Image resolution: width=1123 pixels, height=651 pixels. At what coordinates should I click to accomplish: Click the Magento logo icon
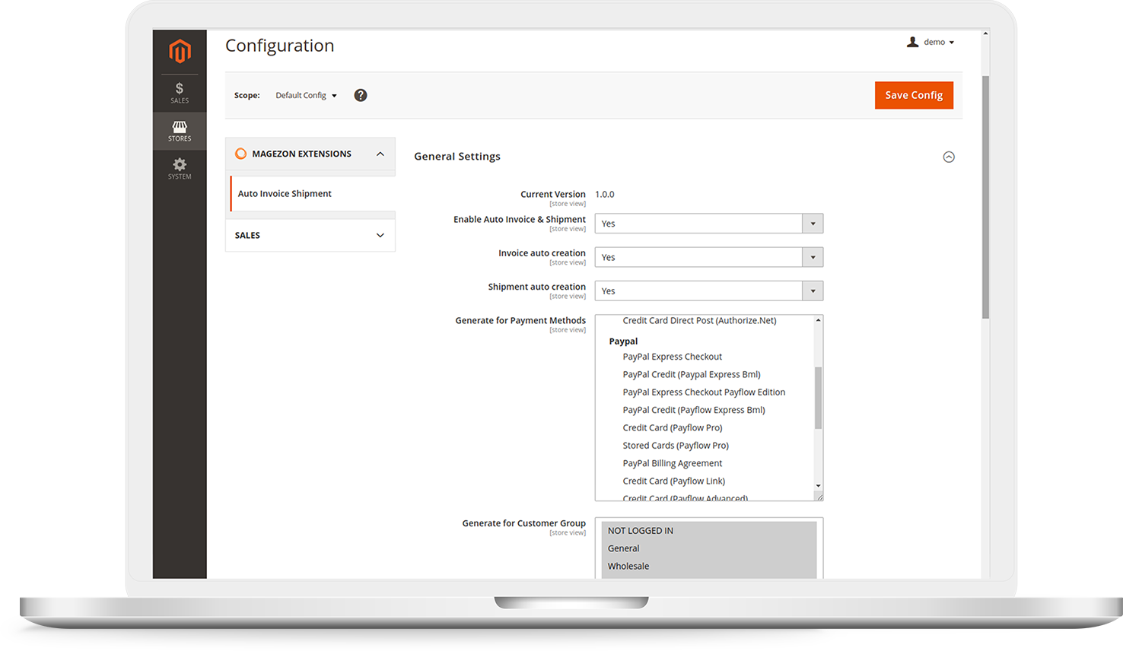click(180, 50)
